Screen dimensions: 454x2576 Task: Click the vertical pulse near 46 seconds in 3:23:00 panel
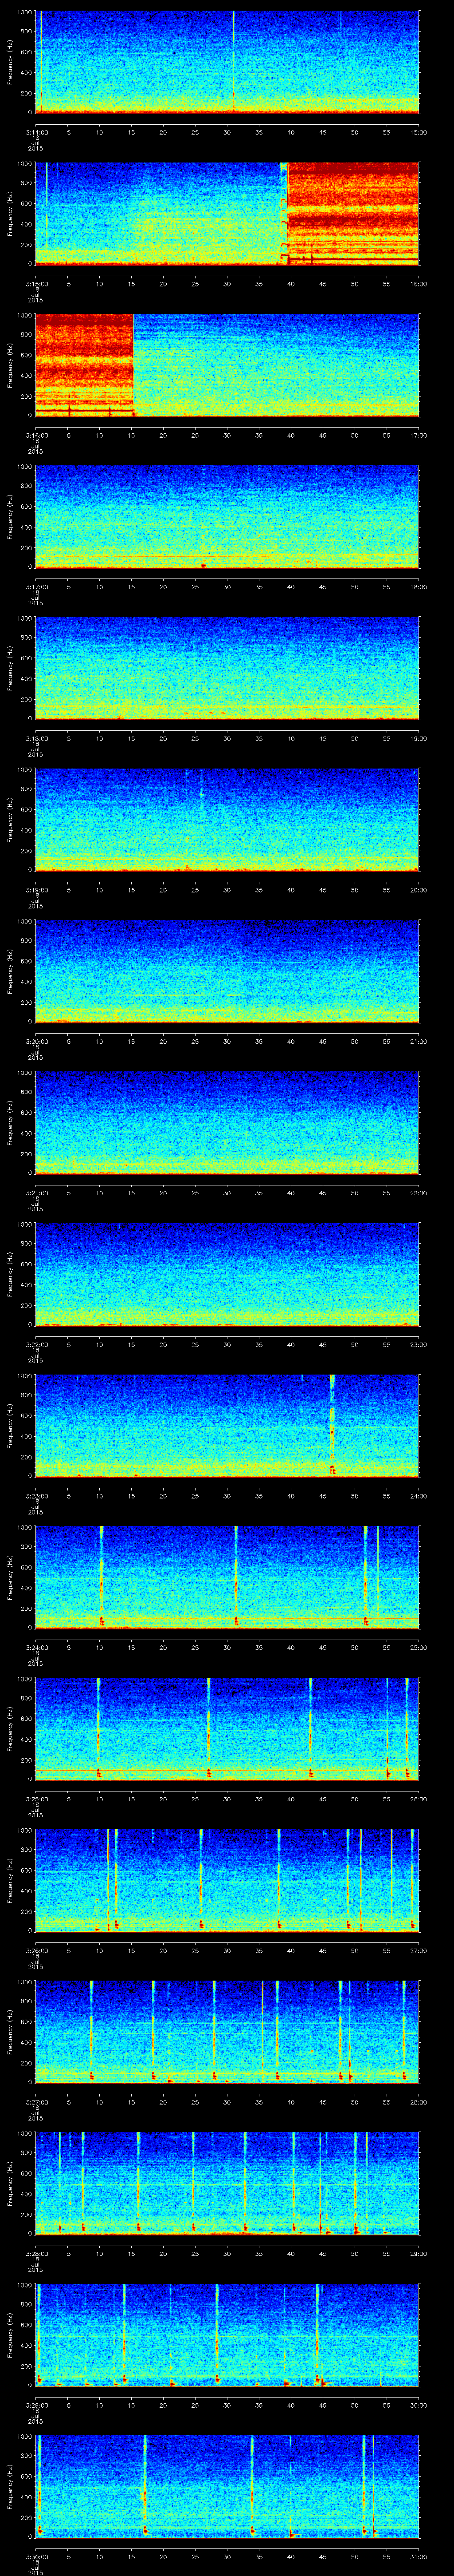332,1426
